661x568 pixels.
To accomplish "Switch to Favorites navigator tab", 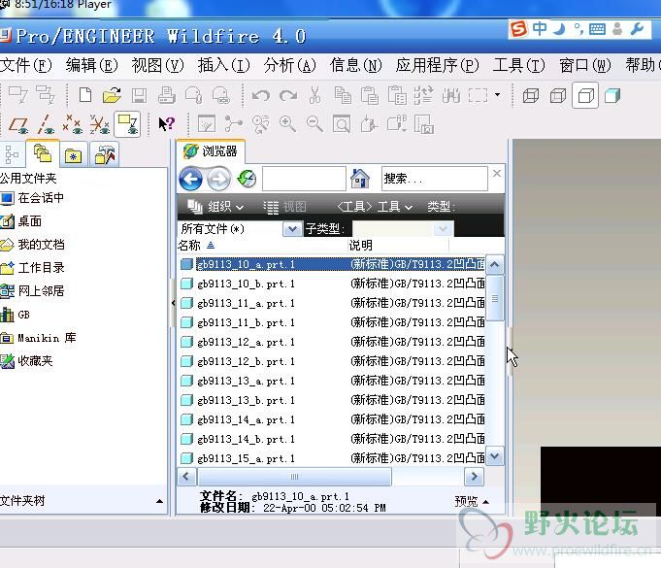I will pos(74,155).
